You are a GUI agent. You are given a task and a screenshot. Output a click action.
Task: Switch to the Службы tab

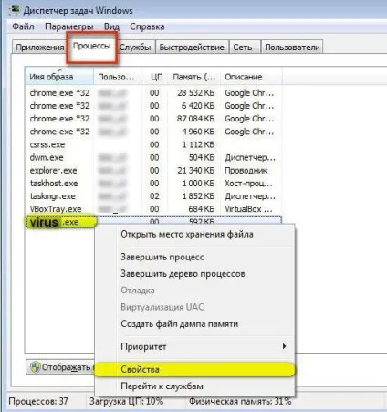click(135, 48)
